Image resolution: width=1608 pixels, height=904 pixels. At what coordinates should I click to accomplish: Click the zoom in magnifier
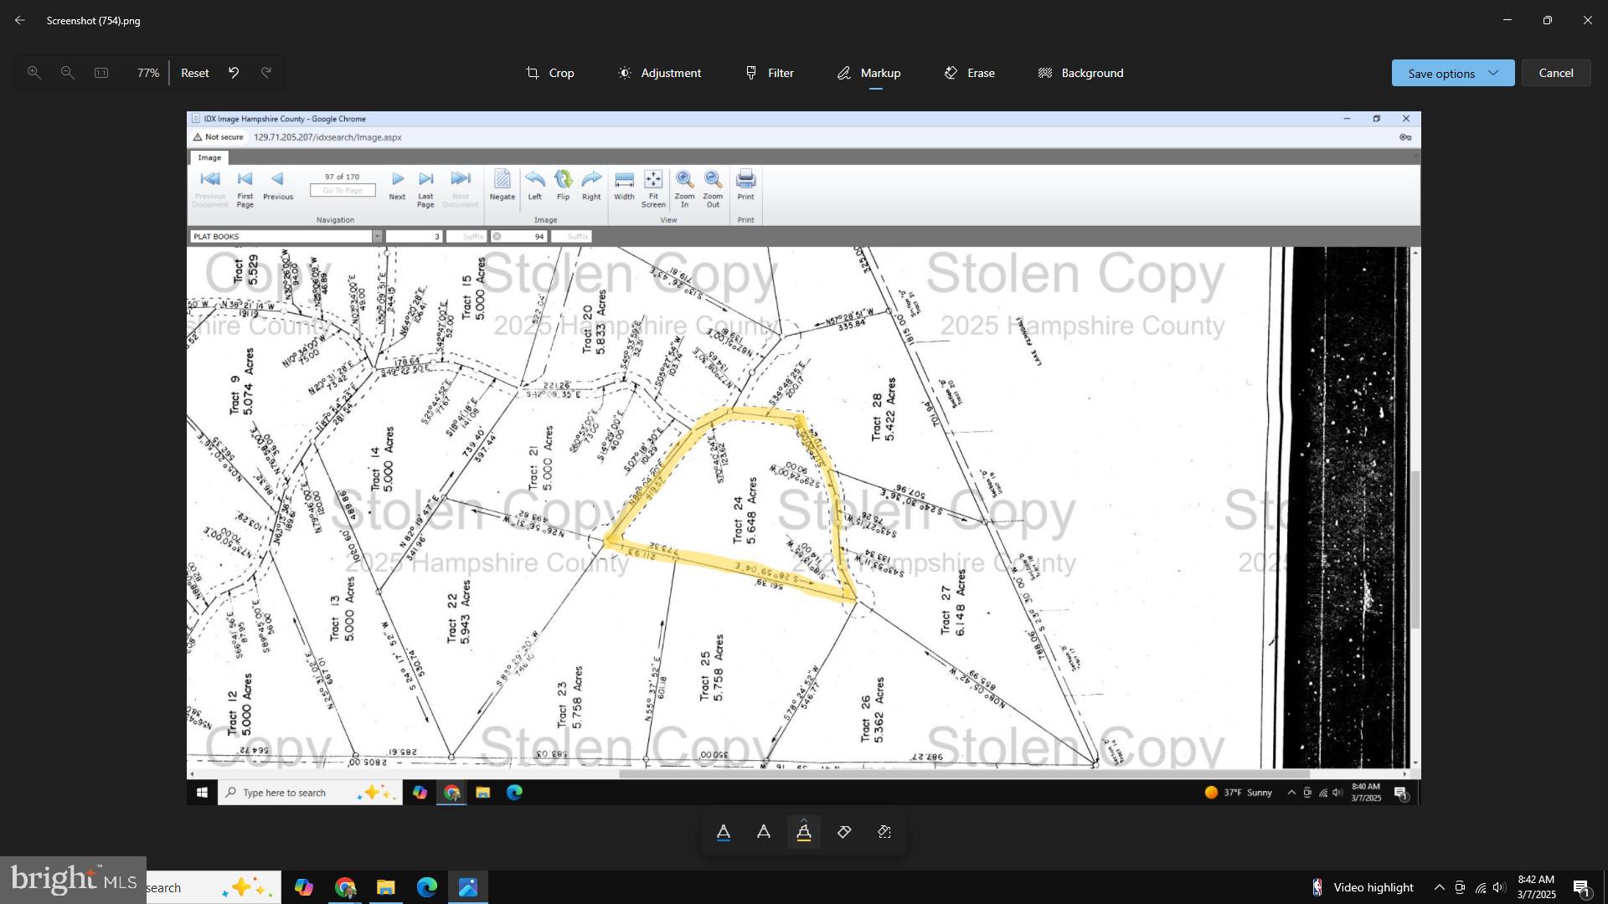coord(34,73)
